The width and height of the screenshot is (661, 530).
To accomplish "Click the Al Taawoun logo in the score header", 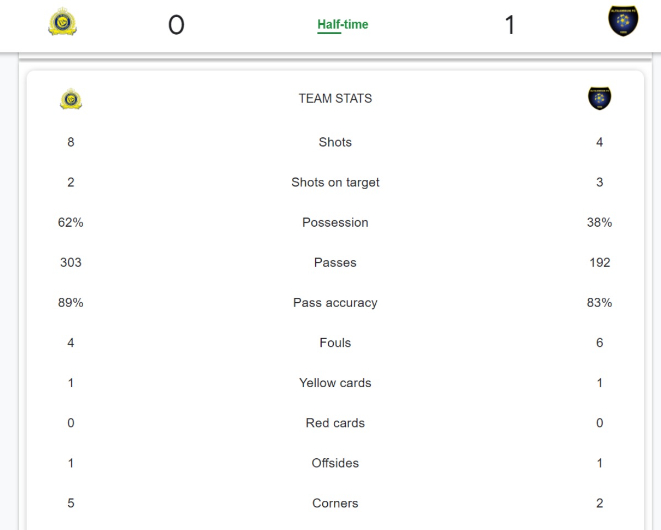I will pos(624,22).
